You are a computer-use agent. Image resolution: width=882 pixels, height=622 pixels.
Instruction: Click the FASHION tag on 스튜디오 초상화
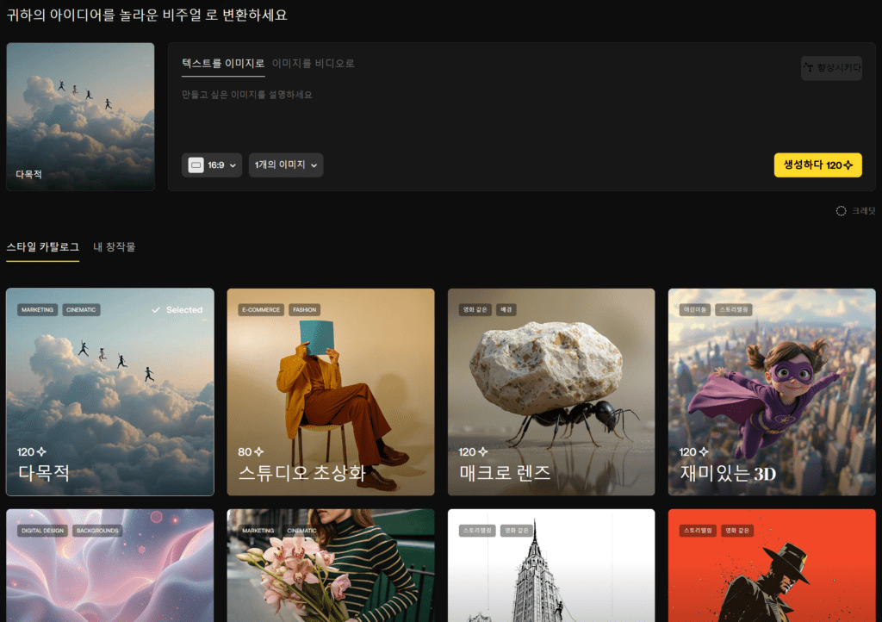(304, 310)
